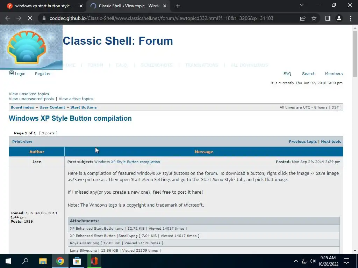The height and width of the screenshot is (268, 358).
Task: Click the Login icon beside Login
Action: [12, 73]
